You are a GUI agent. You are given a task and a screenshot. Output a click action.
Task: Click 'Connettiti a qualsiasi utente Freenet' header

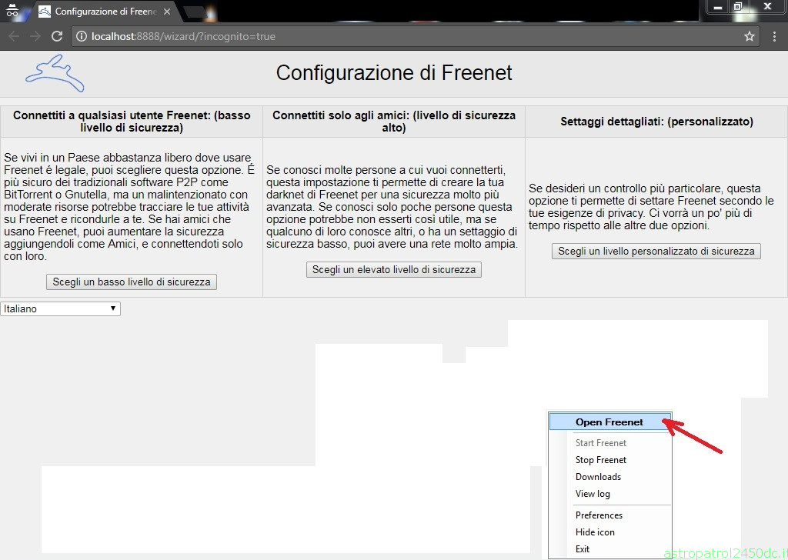coord(132,121)
